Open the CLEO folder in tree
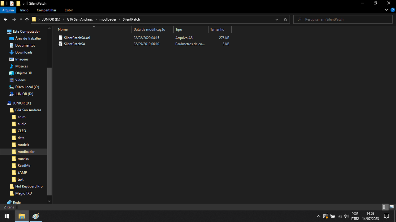Viewport: 396px width, 222px height. click(x=22, y=131)
